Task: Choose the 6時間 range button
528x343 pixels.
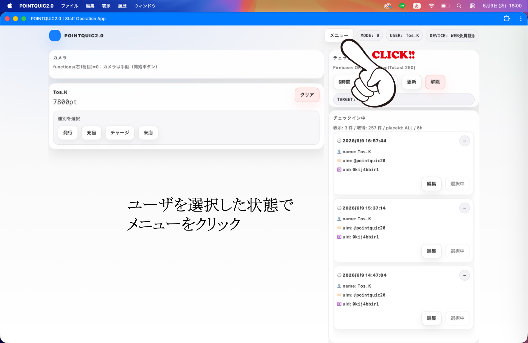Action: pyautogui.click(x=344, y=82)
